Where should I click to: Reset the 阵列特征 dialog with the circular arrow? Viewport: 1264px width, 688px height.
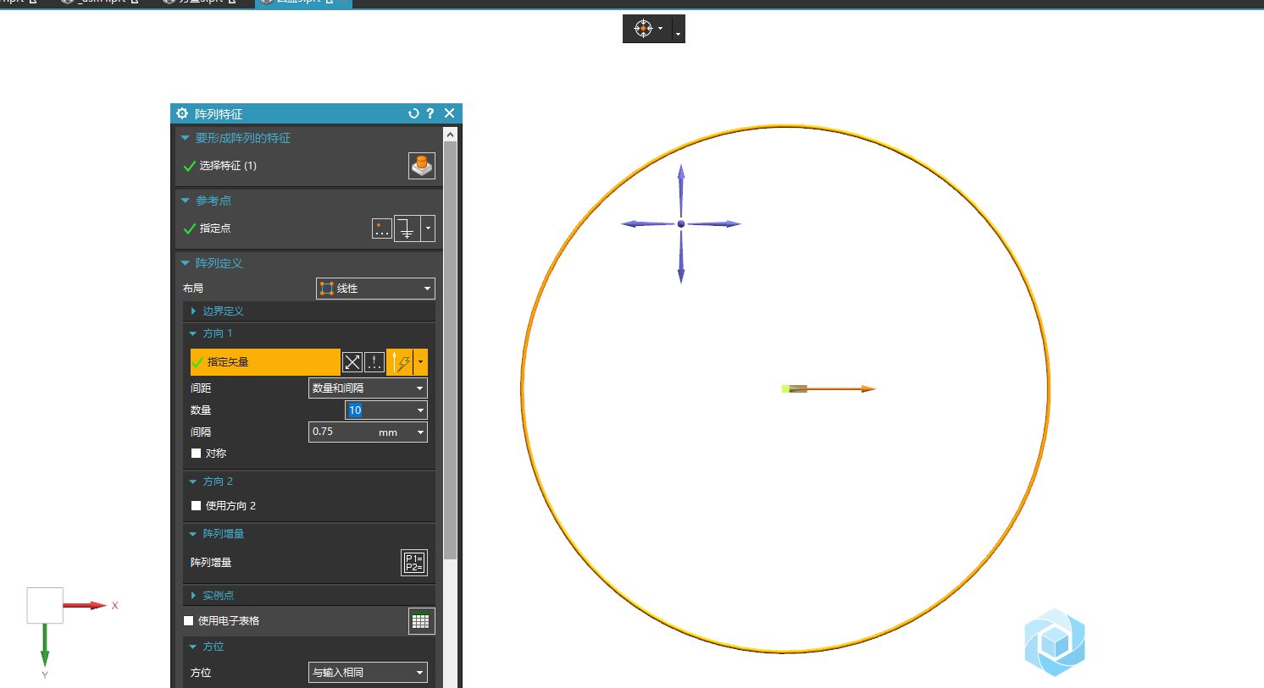coord(413,113)
